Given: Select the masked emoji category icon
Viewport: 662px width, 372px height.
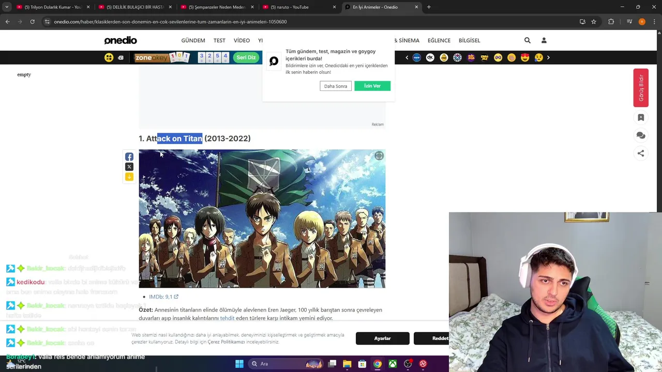Looking at the screenshot, I should (498, 57).
